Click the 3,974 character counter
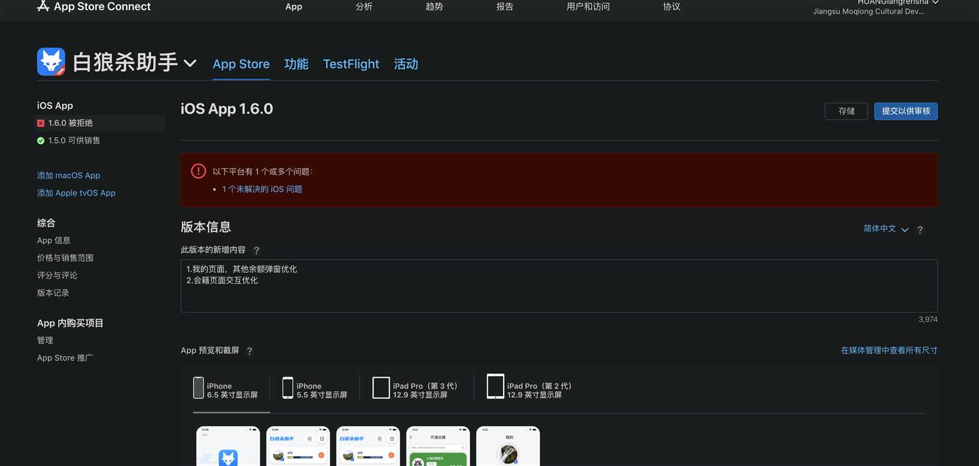The width and height of the screenshot is (979, 466). (928, 319)
